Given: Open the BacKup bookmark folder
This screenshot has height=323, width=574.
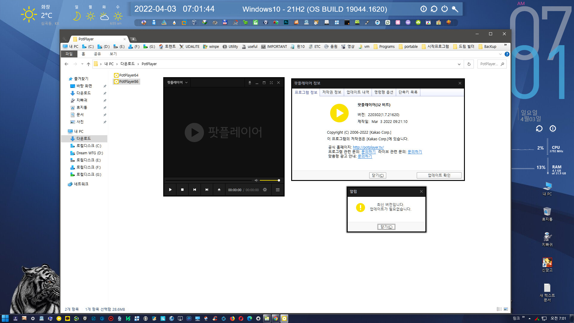Looking at the screenshot, I should click(x=487, y=47).
